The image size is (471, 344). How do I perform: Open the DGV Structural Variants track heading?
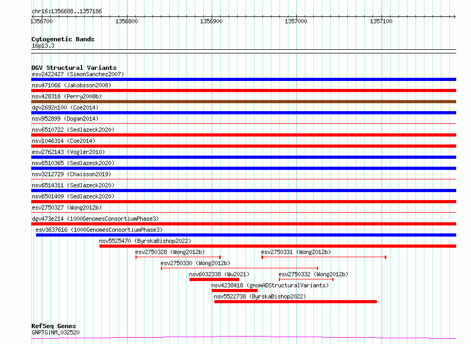[74, 68]
